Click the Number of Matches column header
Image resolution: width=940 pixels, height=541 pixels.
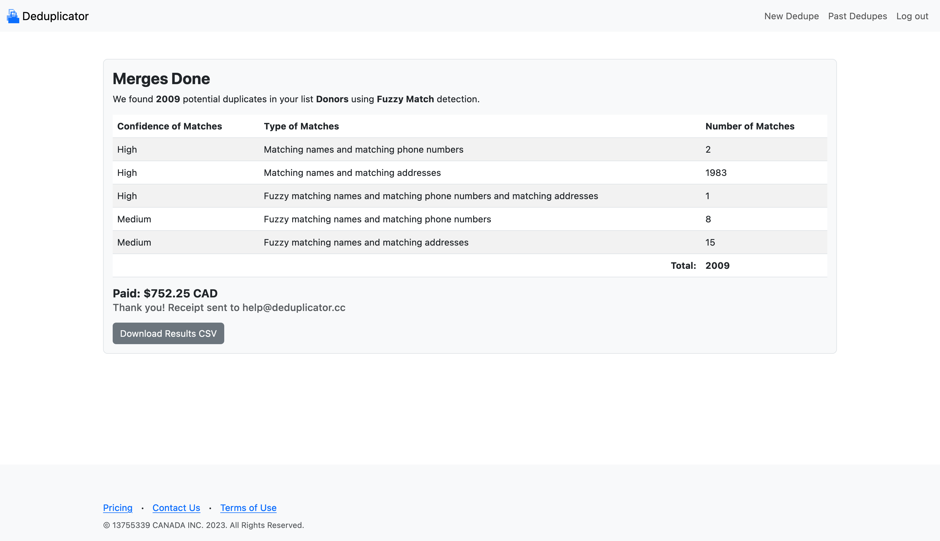tap(749, 126)
